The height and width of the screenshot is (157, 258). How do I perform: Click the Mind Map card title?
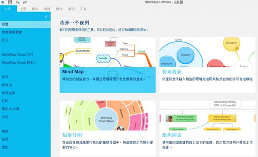coord(73,72)
